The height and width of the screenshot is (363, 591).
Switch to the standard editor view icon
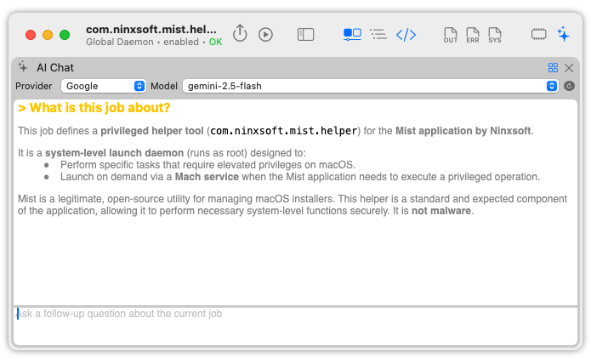point(352,34)
